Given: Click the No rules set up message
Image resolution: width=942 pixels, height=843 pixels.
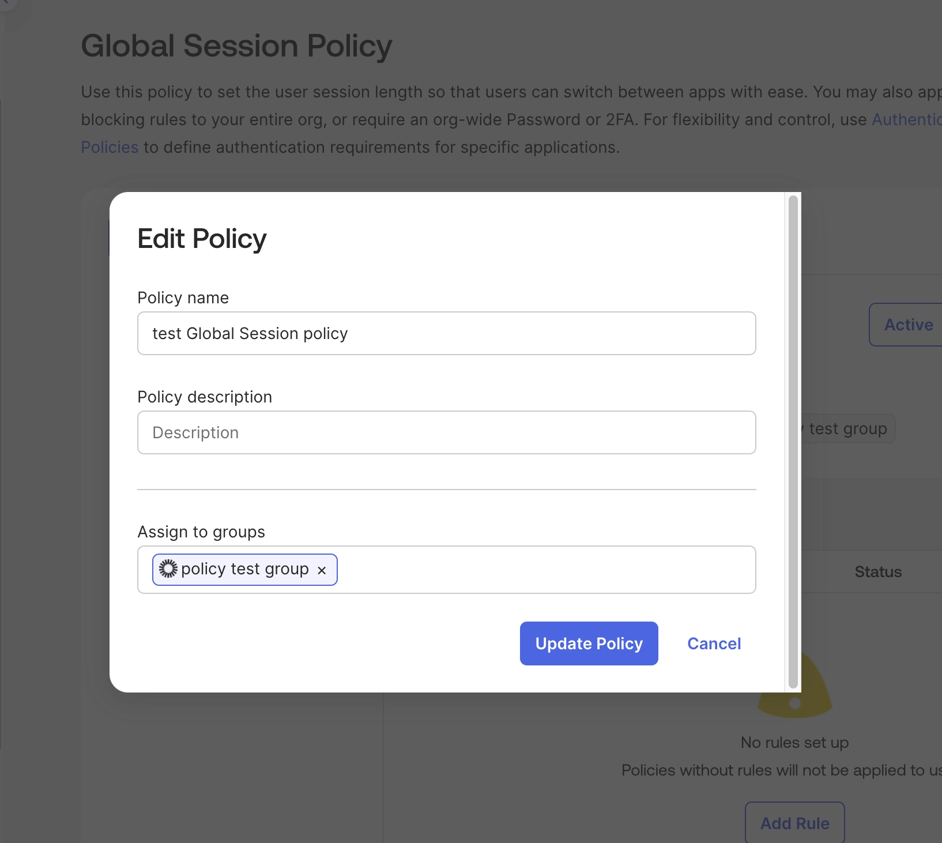Looking at the screenshot, I should (794, 743).
